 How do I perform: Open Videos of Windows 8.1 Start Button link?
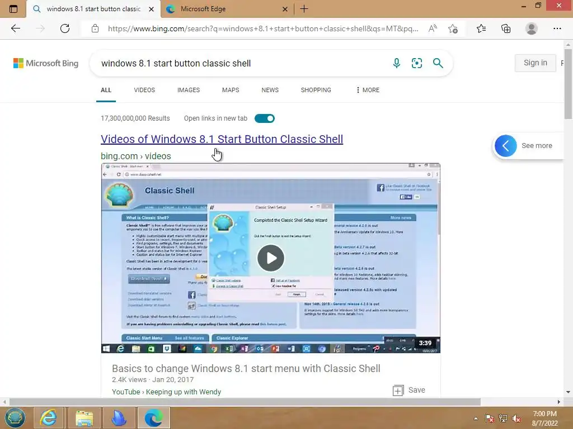pos(222,139)
